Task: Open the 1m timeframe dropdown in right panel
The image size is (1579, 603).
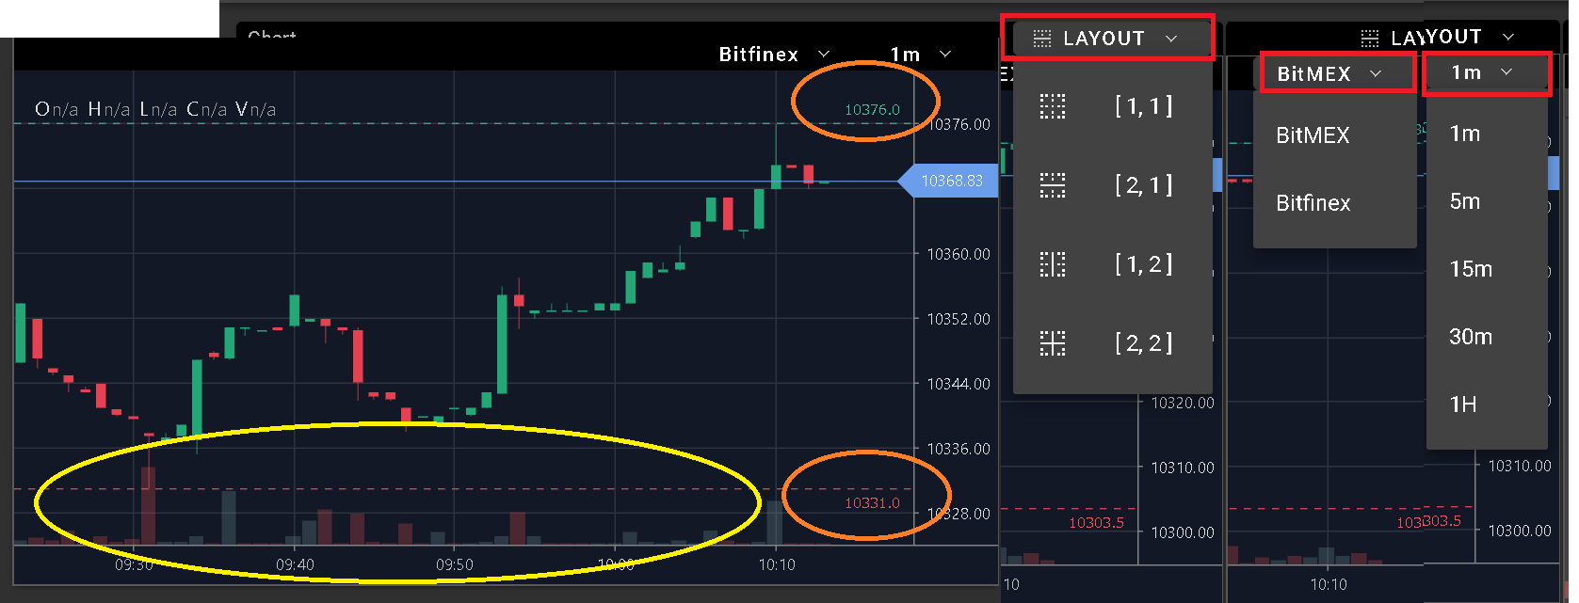Action: pyautogui.click(x=1486, y=72)
